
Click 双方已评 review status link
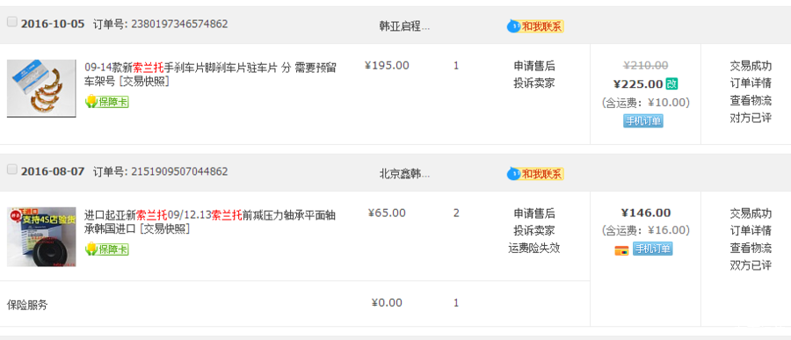[751, 265]
